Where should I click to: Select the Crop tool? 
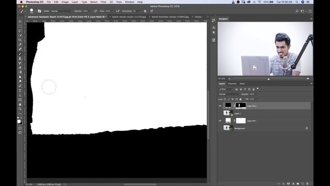(x=20, y=40)
